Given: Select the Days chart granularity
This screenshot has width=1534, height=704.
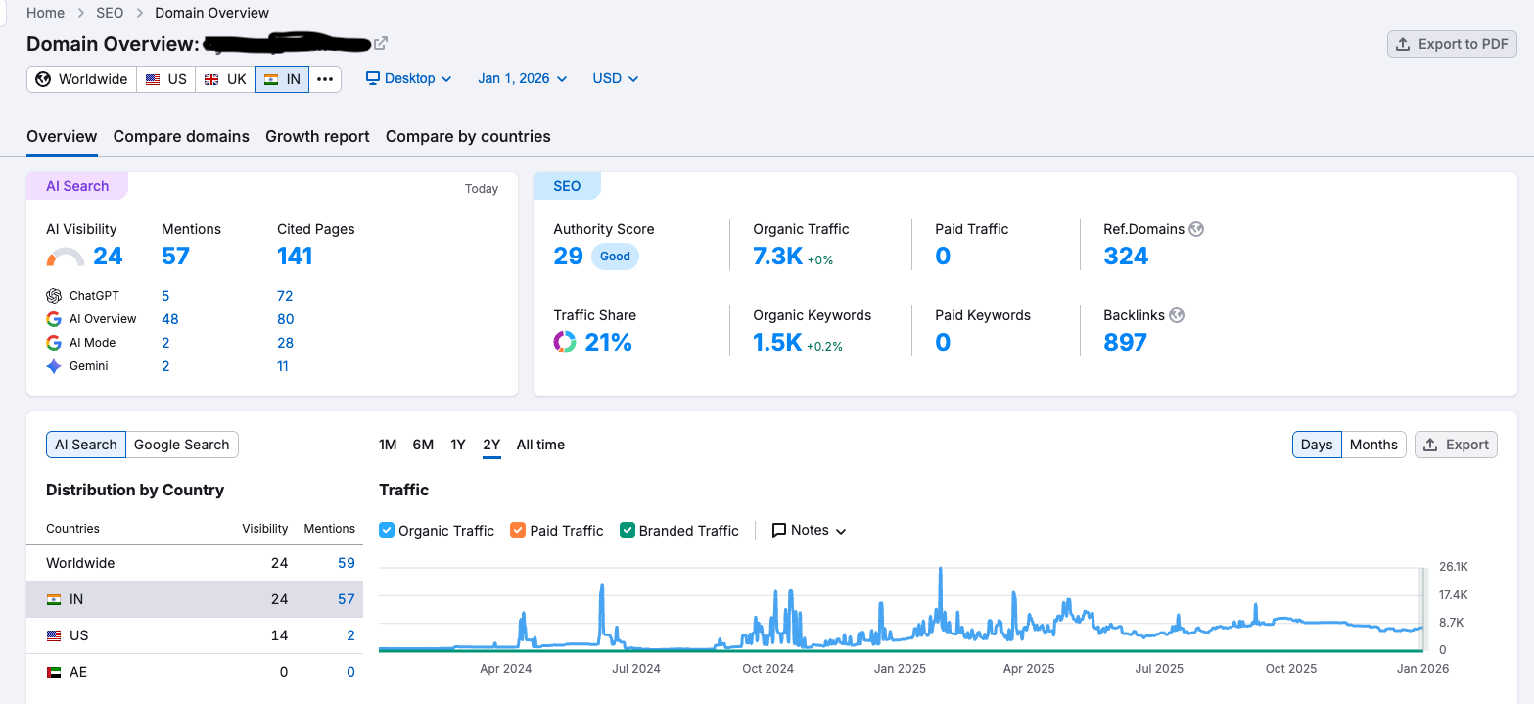Looking at the screenshot, I should (1317, 445).
